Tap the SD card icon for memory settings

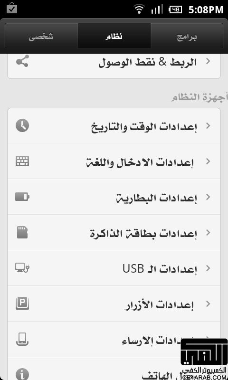[x=22, y=232]
